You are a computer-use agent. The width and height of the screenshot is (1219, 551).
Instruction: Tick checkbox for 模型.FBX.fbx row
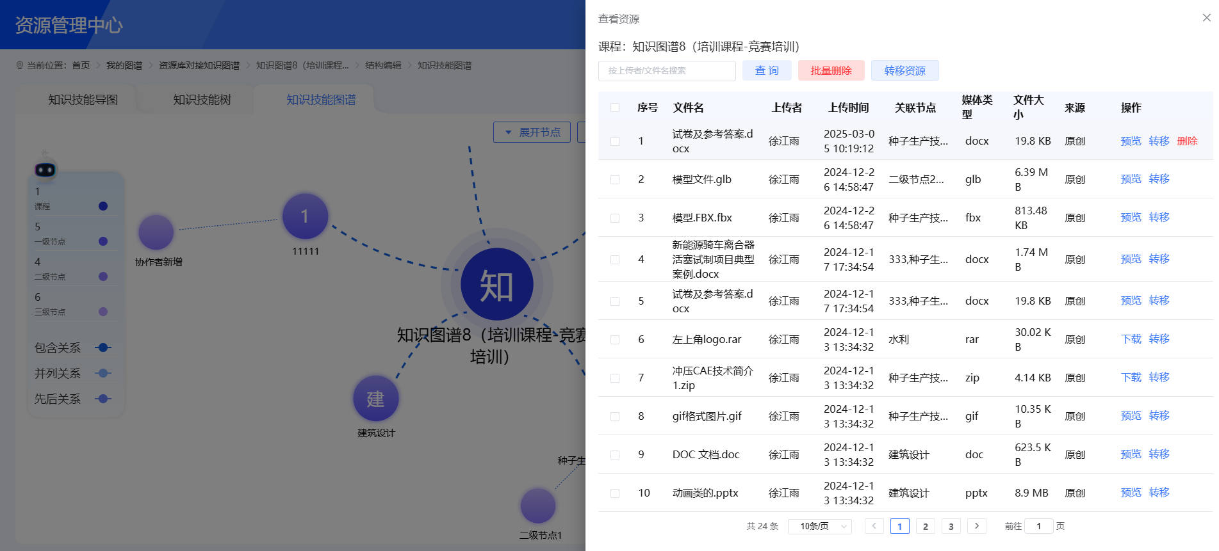(x=615, y=218)
